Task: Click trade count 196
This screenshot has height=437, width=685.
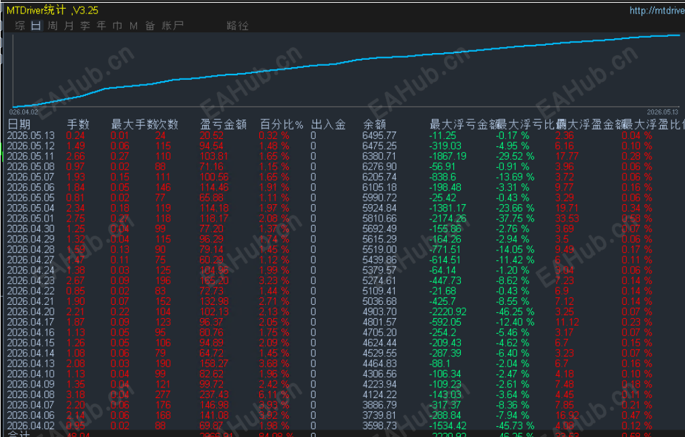Action: 163,281
